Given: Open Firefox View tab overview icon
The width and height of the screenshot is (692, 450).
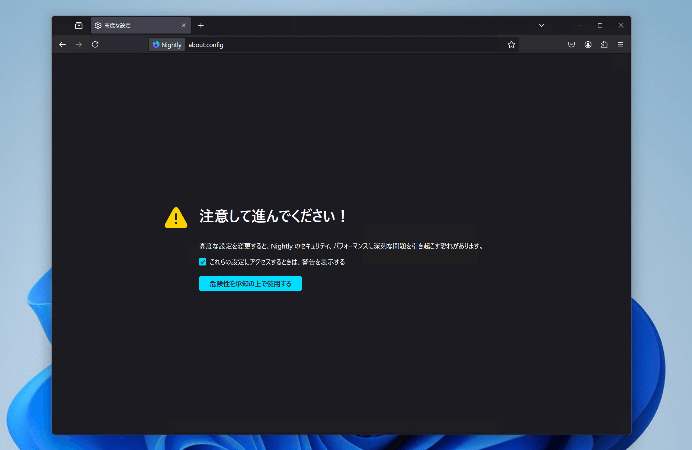Looking at the screenshot, I should [79, 26].
